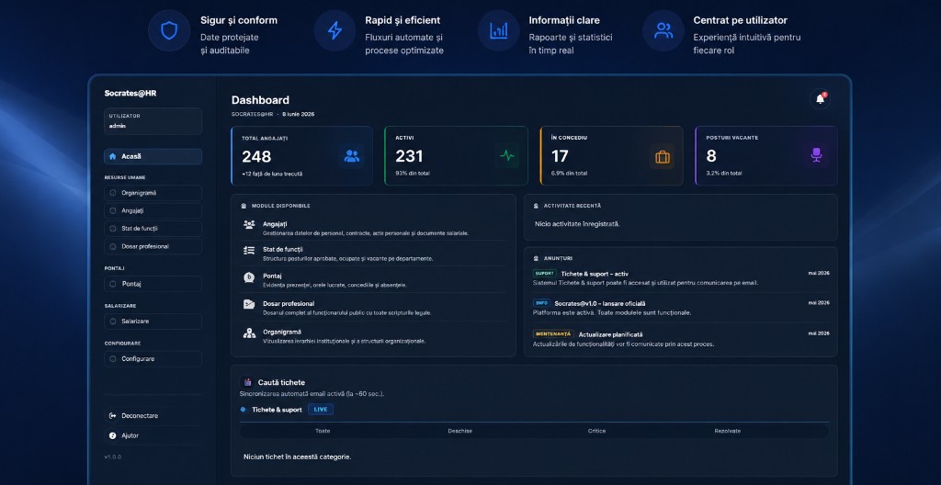
Task: Click the Posturi vacante 8 card
Action: click(766, 155)
